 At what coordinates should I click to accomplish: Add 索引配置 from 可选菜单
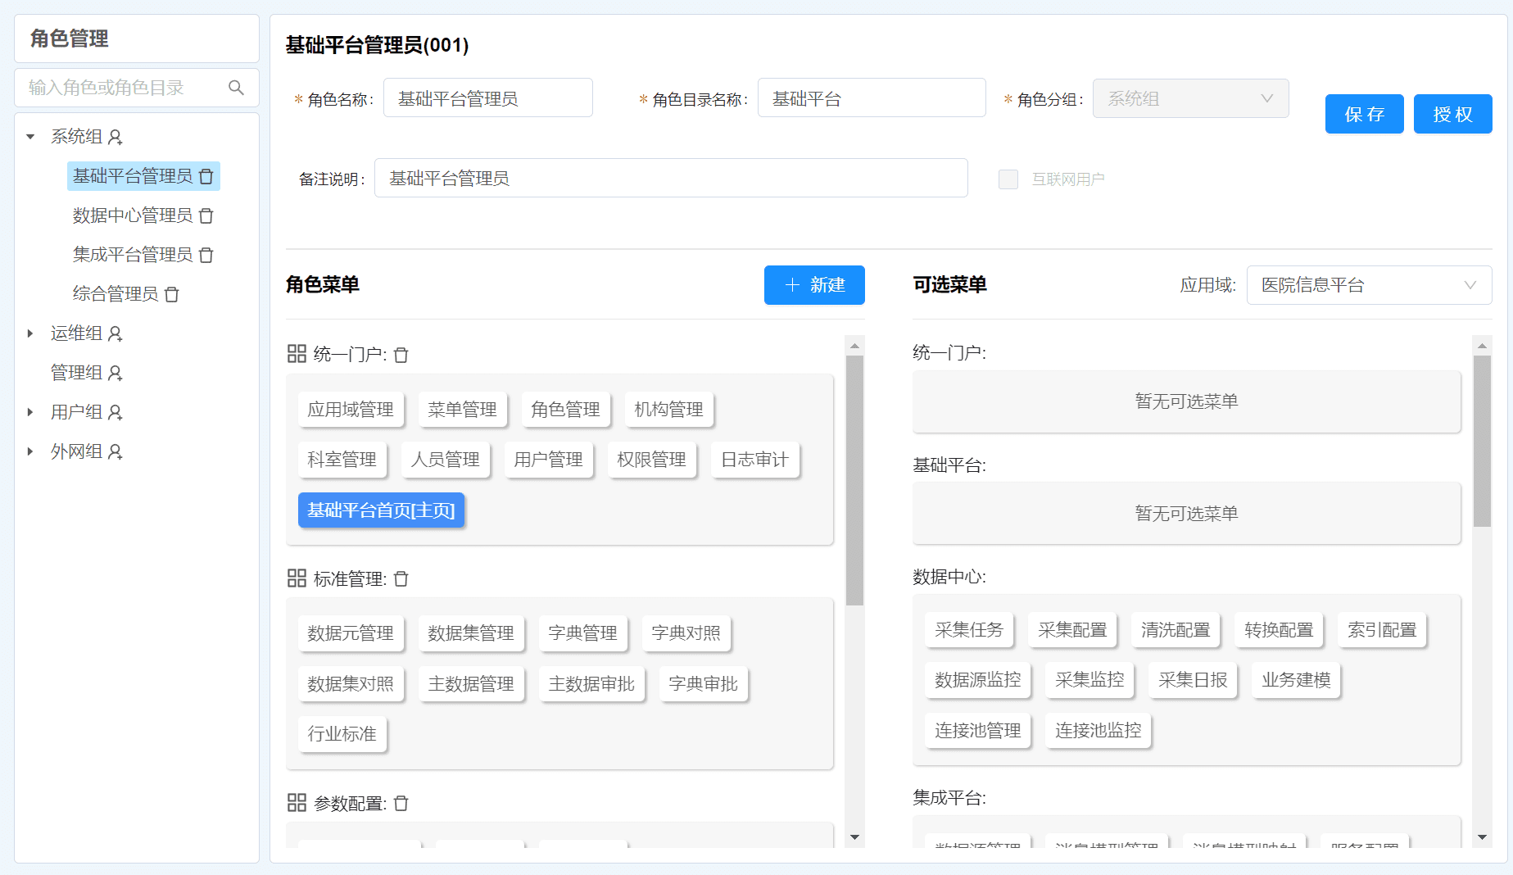coord(1382,630)
